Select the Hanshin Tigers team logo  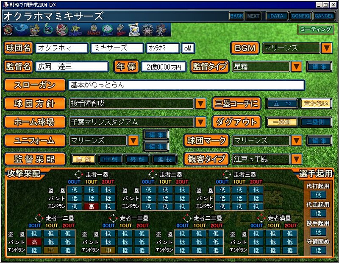(8, 30)
